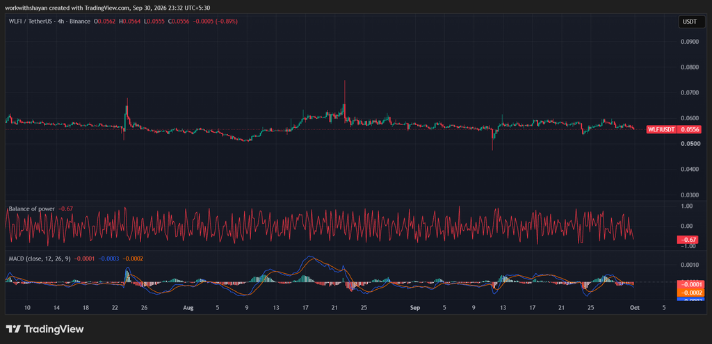Click the 0.0600 price axis label
This screenshot has width=712, height=344.
[688, 118]
